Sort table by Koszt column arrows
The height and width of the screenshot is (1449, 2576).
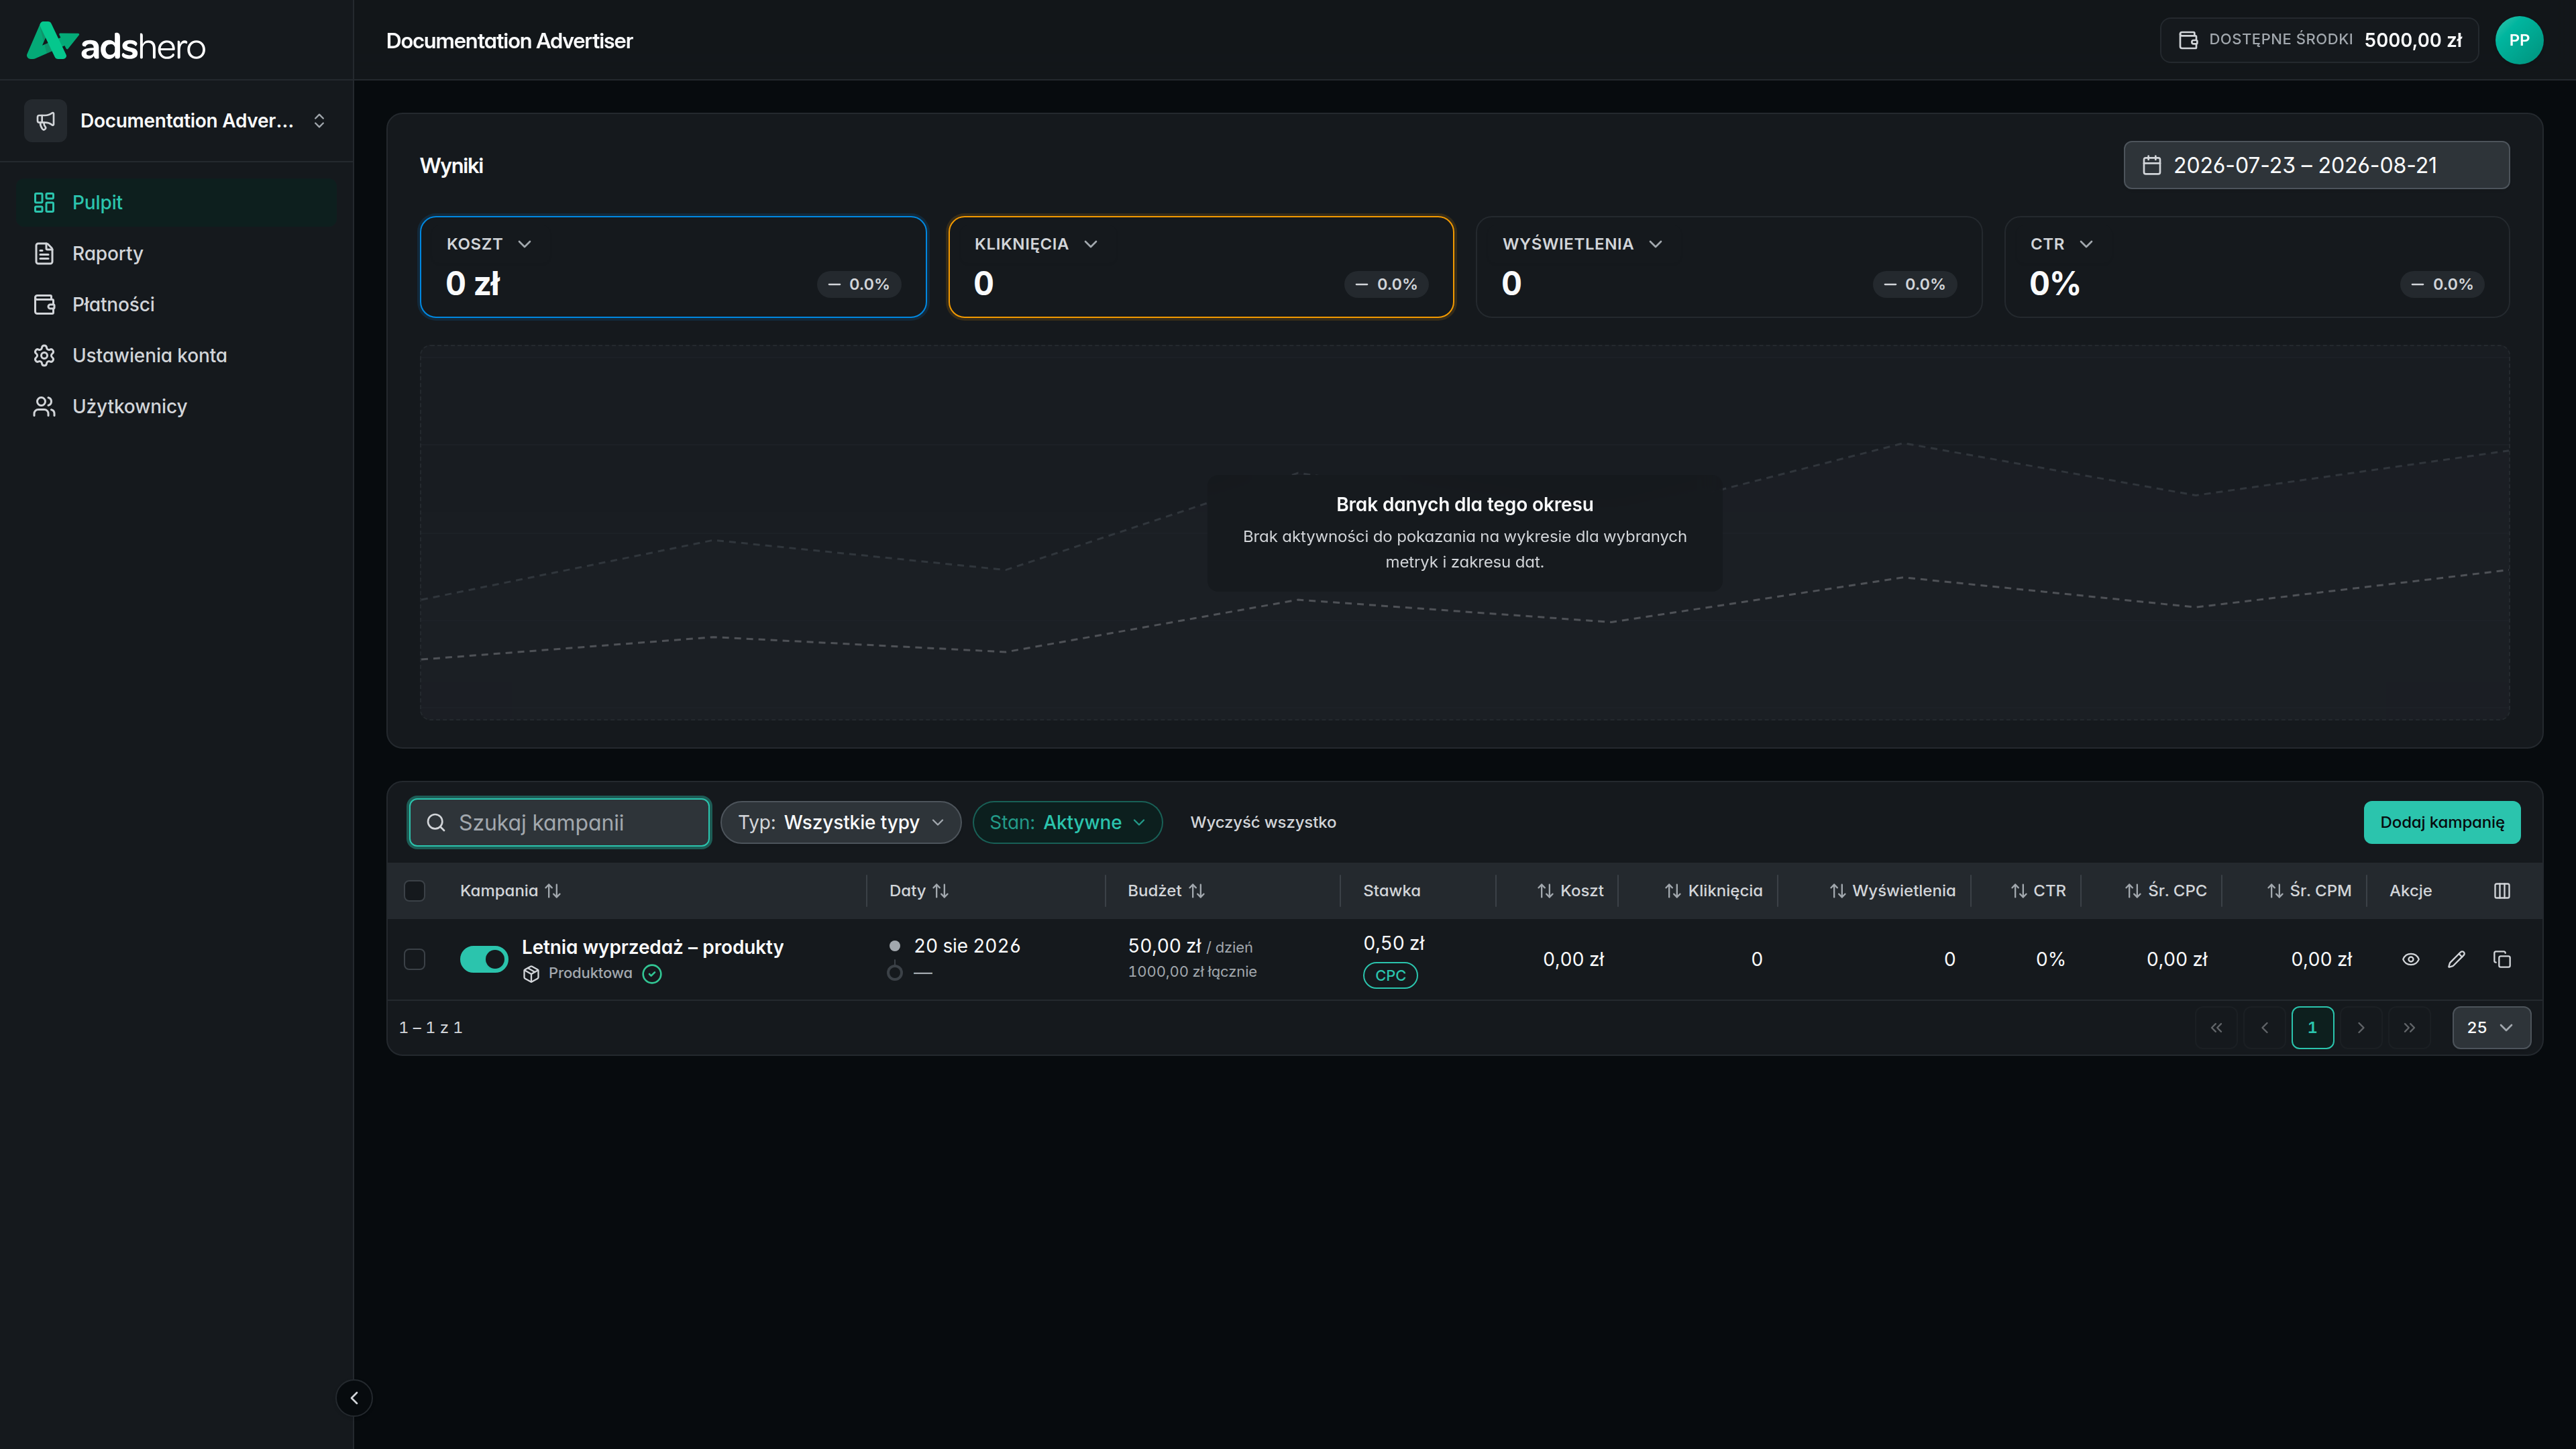pos(1545,890)
